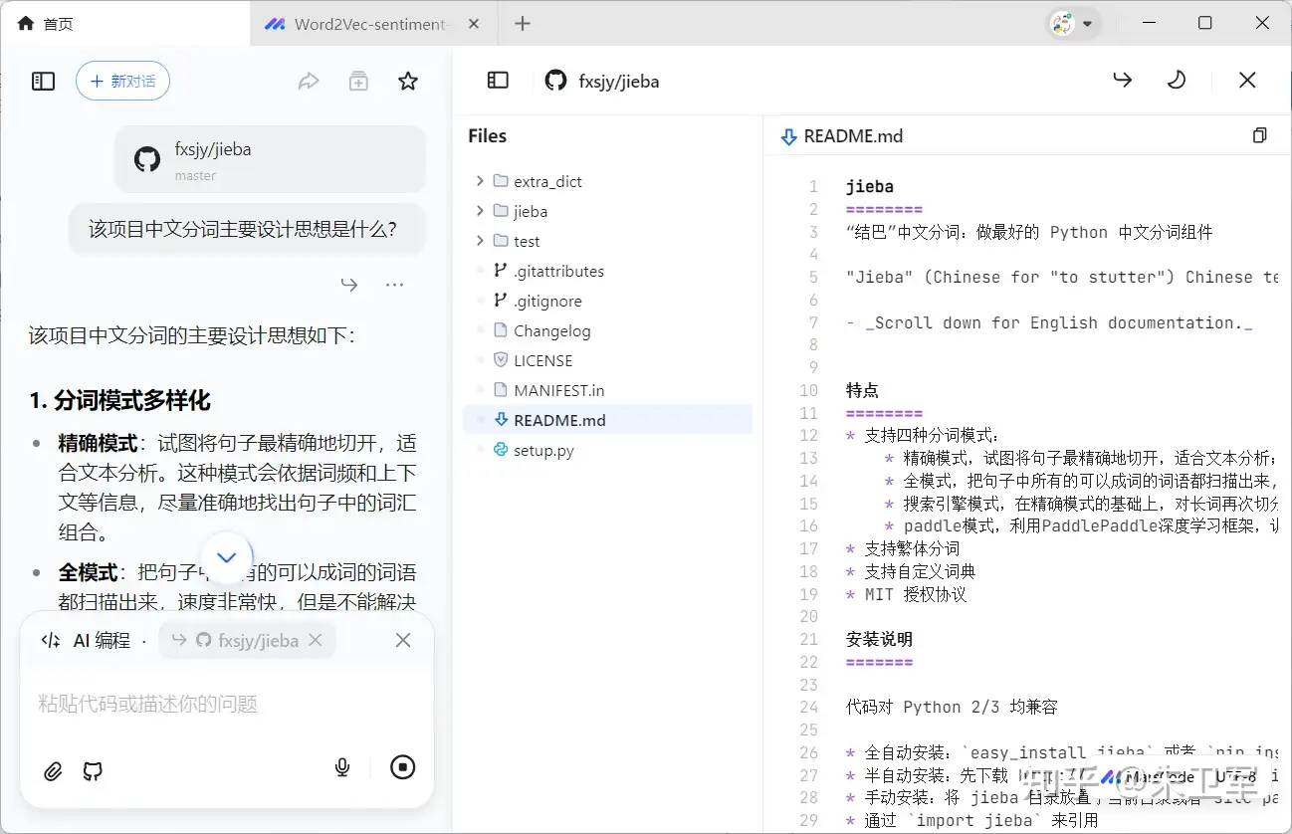
Task: Star this conversation as favorite
Action: pyautogui.click(x=408, y=82)
